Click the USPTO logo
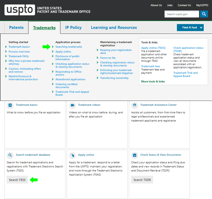 pos(20,10)
